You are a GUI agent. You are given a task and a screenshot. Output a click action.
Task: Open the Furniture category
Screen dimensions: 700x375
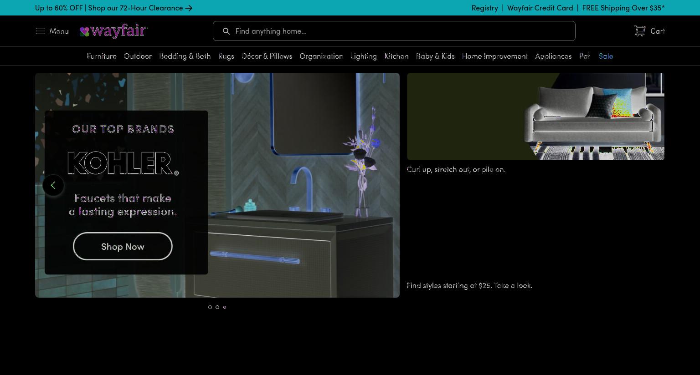[102, 56]
